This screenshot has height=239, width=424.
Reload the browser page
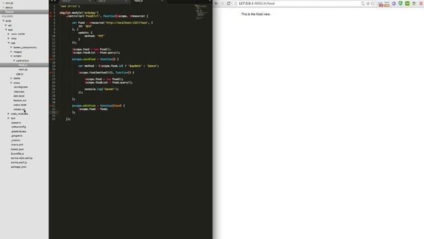tap(229, 3)
